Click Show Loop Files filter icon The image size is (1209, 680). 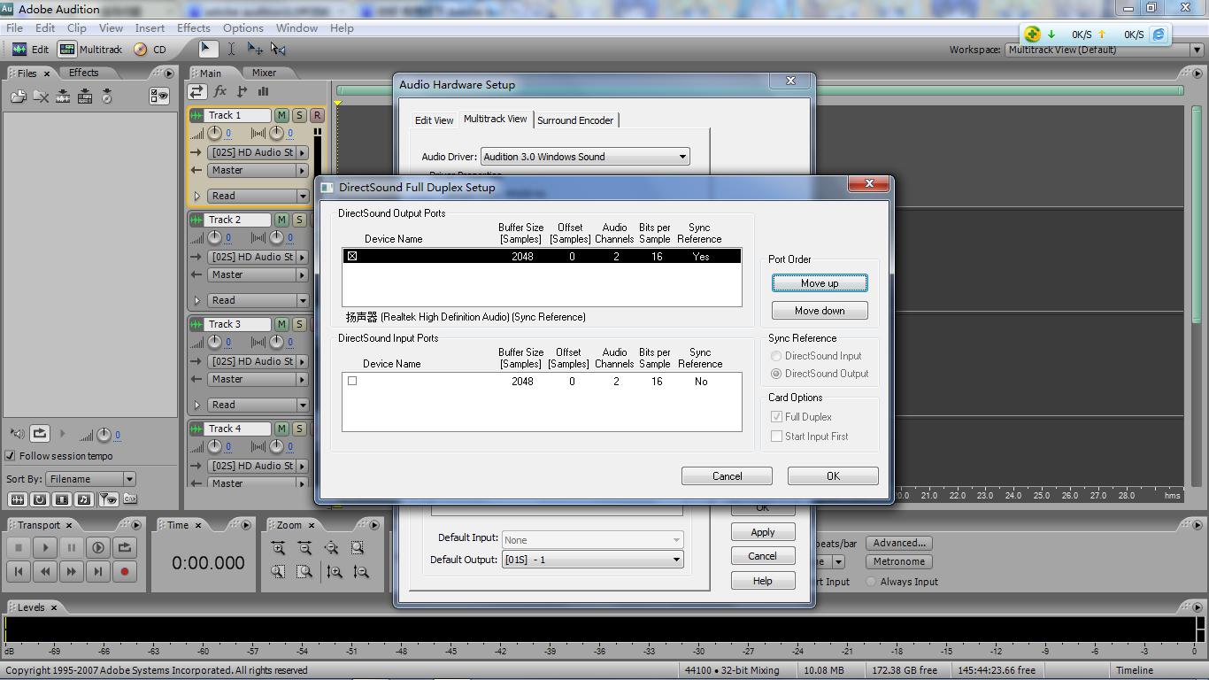[40, 500]
